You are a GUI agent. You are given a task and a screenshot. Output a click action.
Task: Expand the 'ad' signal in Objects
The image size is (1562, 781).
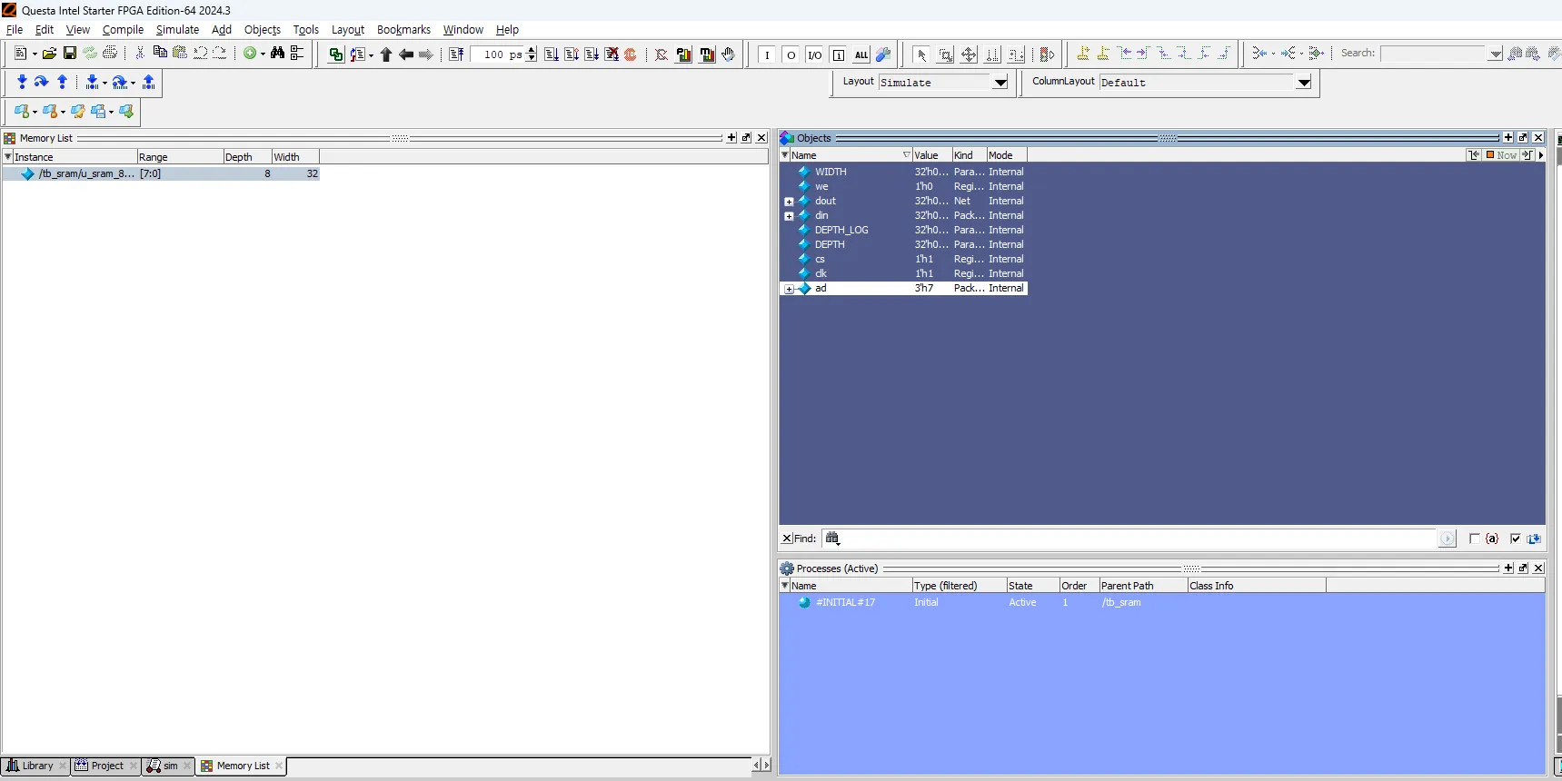(789, 289)
